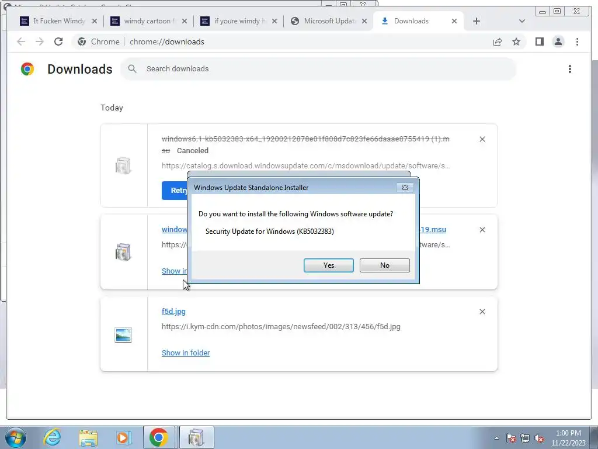Click the canceled .msu download's file icon

tap(123, 165)
